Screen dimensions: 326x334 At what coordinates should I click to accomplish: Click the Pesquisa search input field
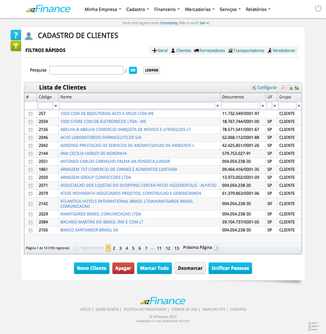[86, 70]
